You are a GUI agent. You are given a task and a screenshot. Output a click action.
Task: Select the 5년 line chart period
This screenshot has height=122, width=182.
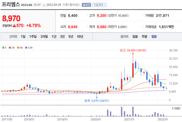pyautogui.click(x=71, y=37)
